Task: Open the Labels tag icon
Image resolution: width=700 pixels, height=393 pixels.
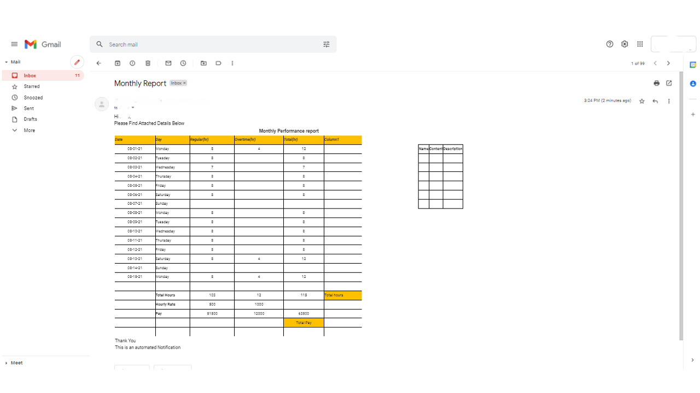Action: [218, 63]
